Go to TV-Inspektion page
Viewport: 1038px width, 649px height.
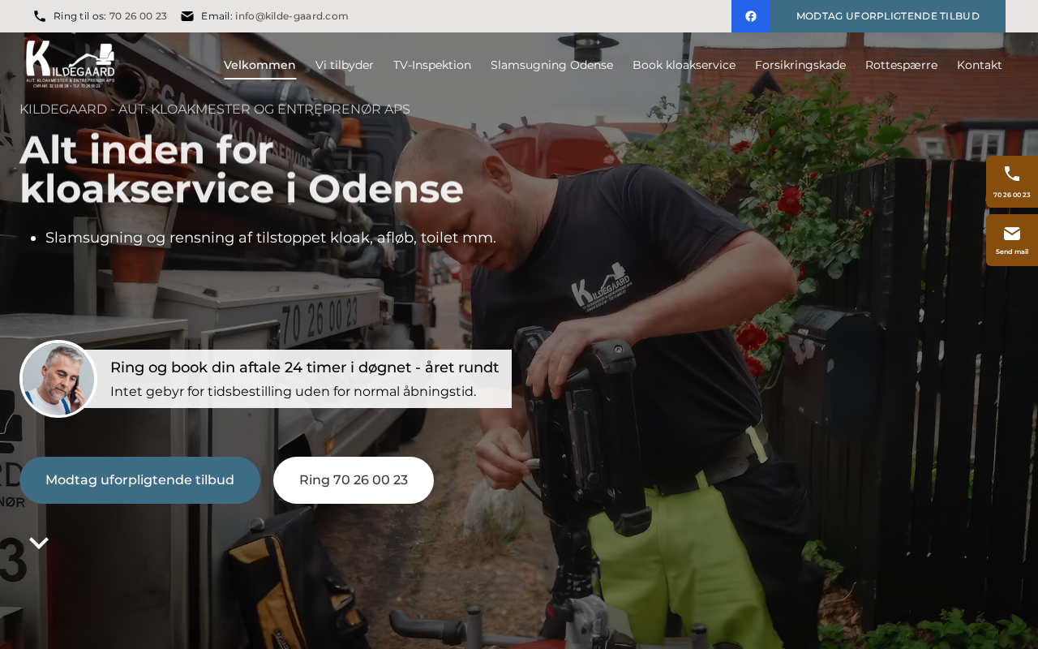[x=432, y=65]
